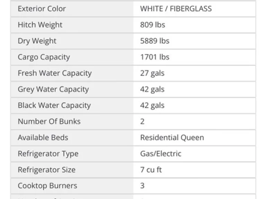Click the Refrigerator Type label
Image resolution: width=266 pixels, height=199 pixels.
click(48, 154)
